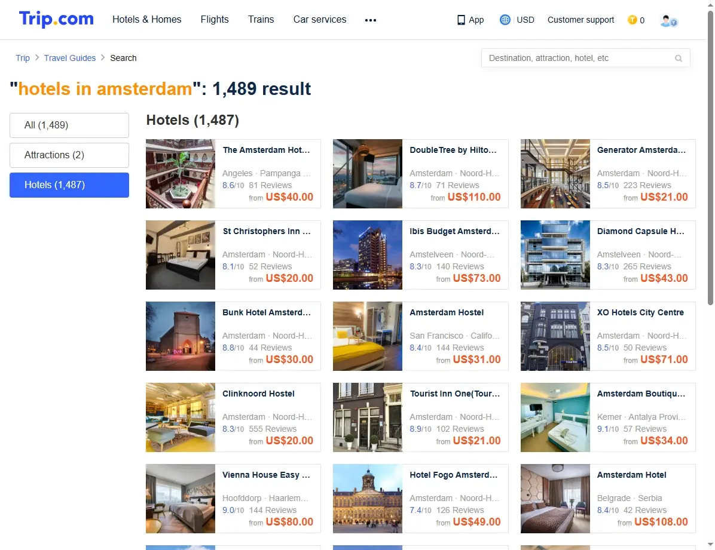Screen dimensions: 715x550
Task: Click Clinknoord Hostel title
Action: [258, 394]
